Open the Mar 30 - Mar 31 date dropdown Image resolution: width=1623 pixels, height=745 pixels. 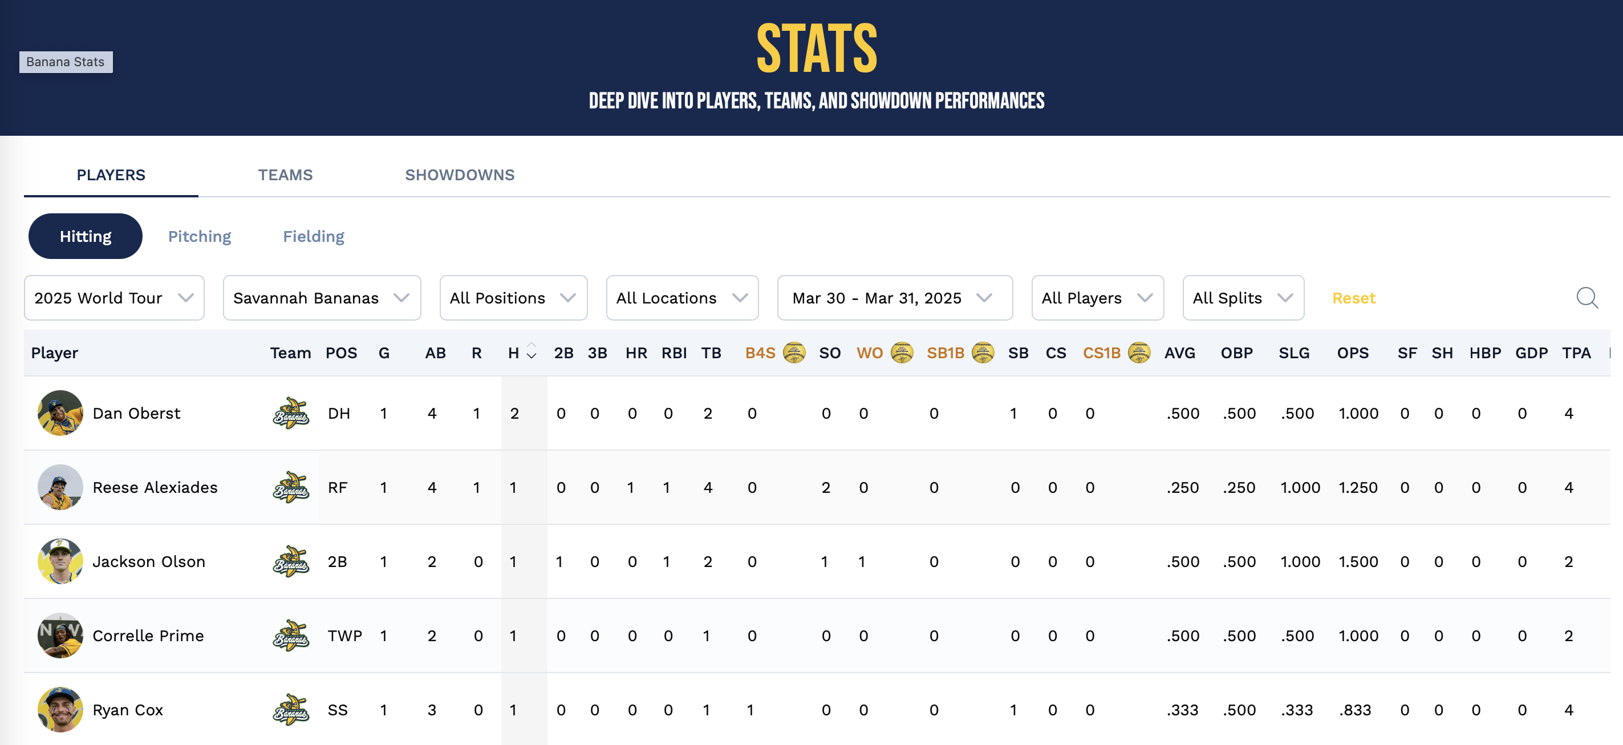(894, 298)
